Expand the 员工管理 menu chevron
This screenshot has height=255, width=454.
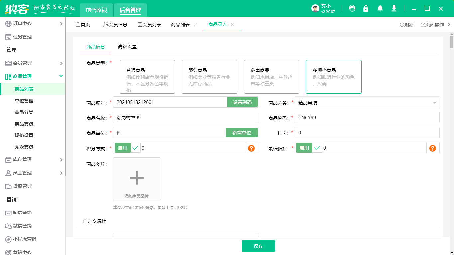61,173
